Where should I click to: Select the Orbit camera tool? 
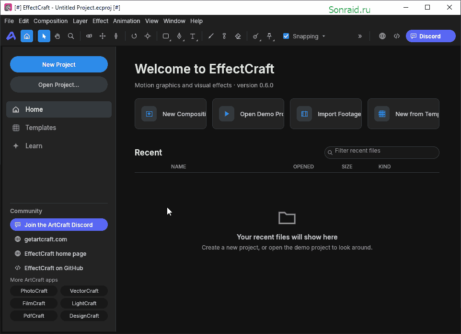[89, 36]
